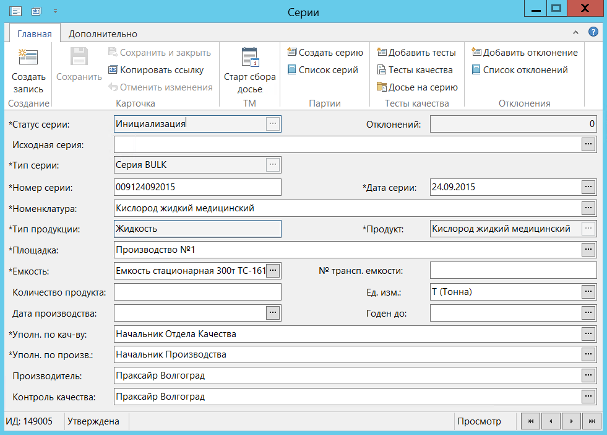Open Список отклонений
This screenshot has height=435, width=607.
pos(520,70)
